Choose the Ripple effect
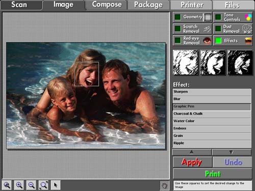The height and width of the screenshot is (191, 255). [212, 143]
